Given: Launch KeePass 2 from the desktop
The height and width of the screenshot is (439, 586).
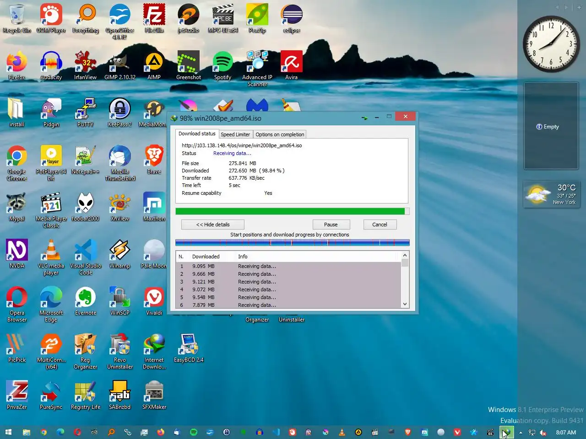Looking at the screenshot, I should (119, 112).
